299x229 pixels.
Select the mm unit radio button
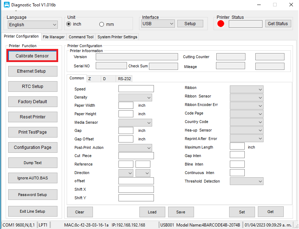(x=102, y=24)
